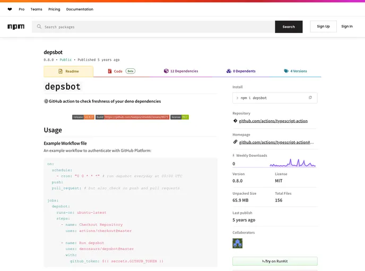Click the Usage heading
Viewport: 365px width, 271px height.
53,130
